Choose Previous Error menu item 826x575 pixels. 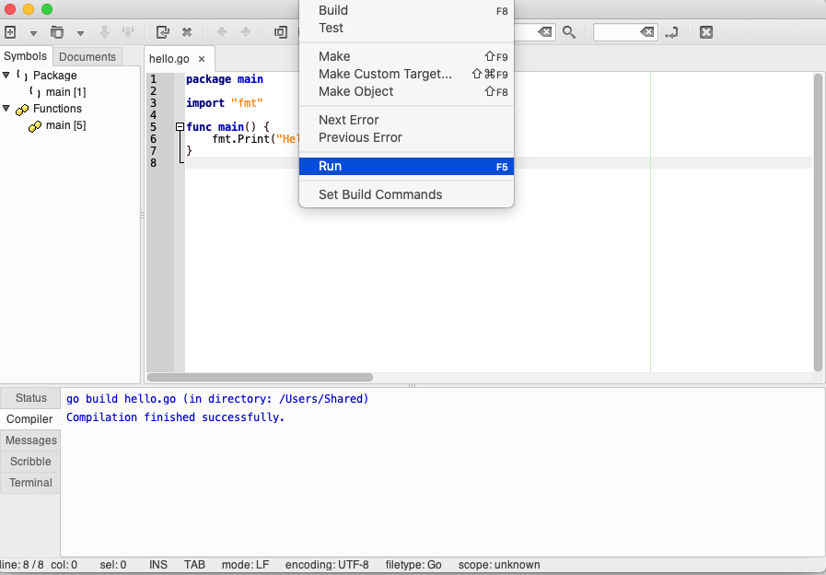(406, 137)
